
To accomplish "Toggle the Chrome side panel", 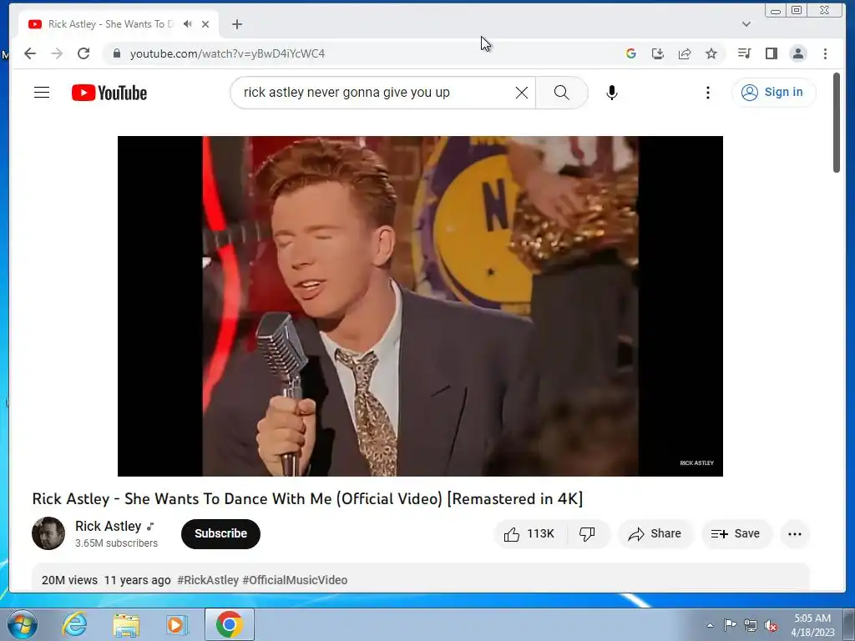I will click(771, 53).
